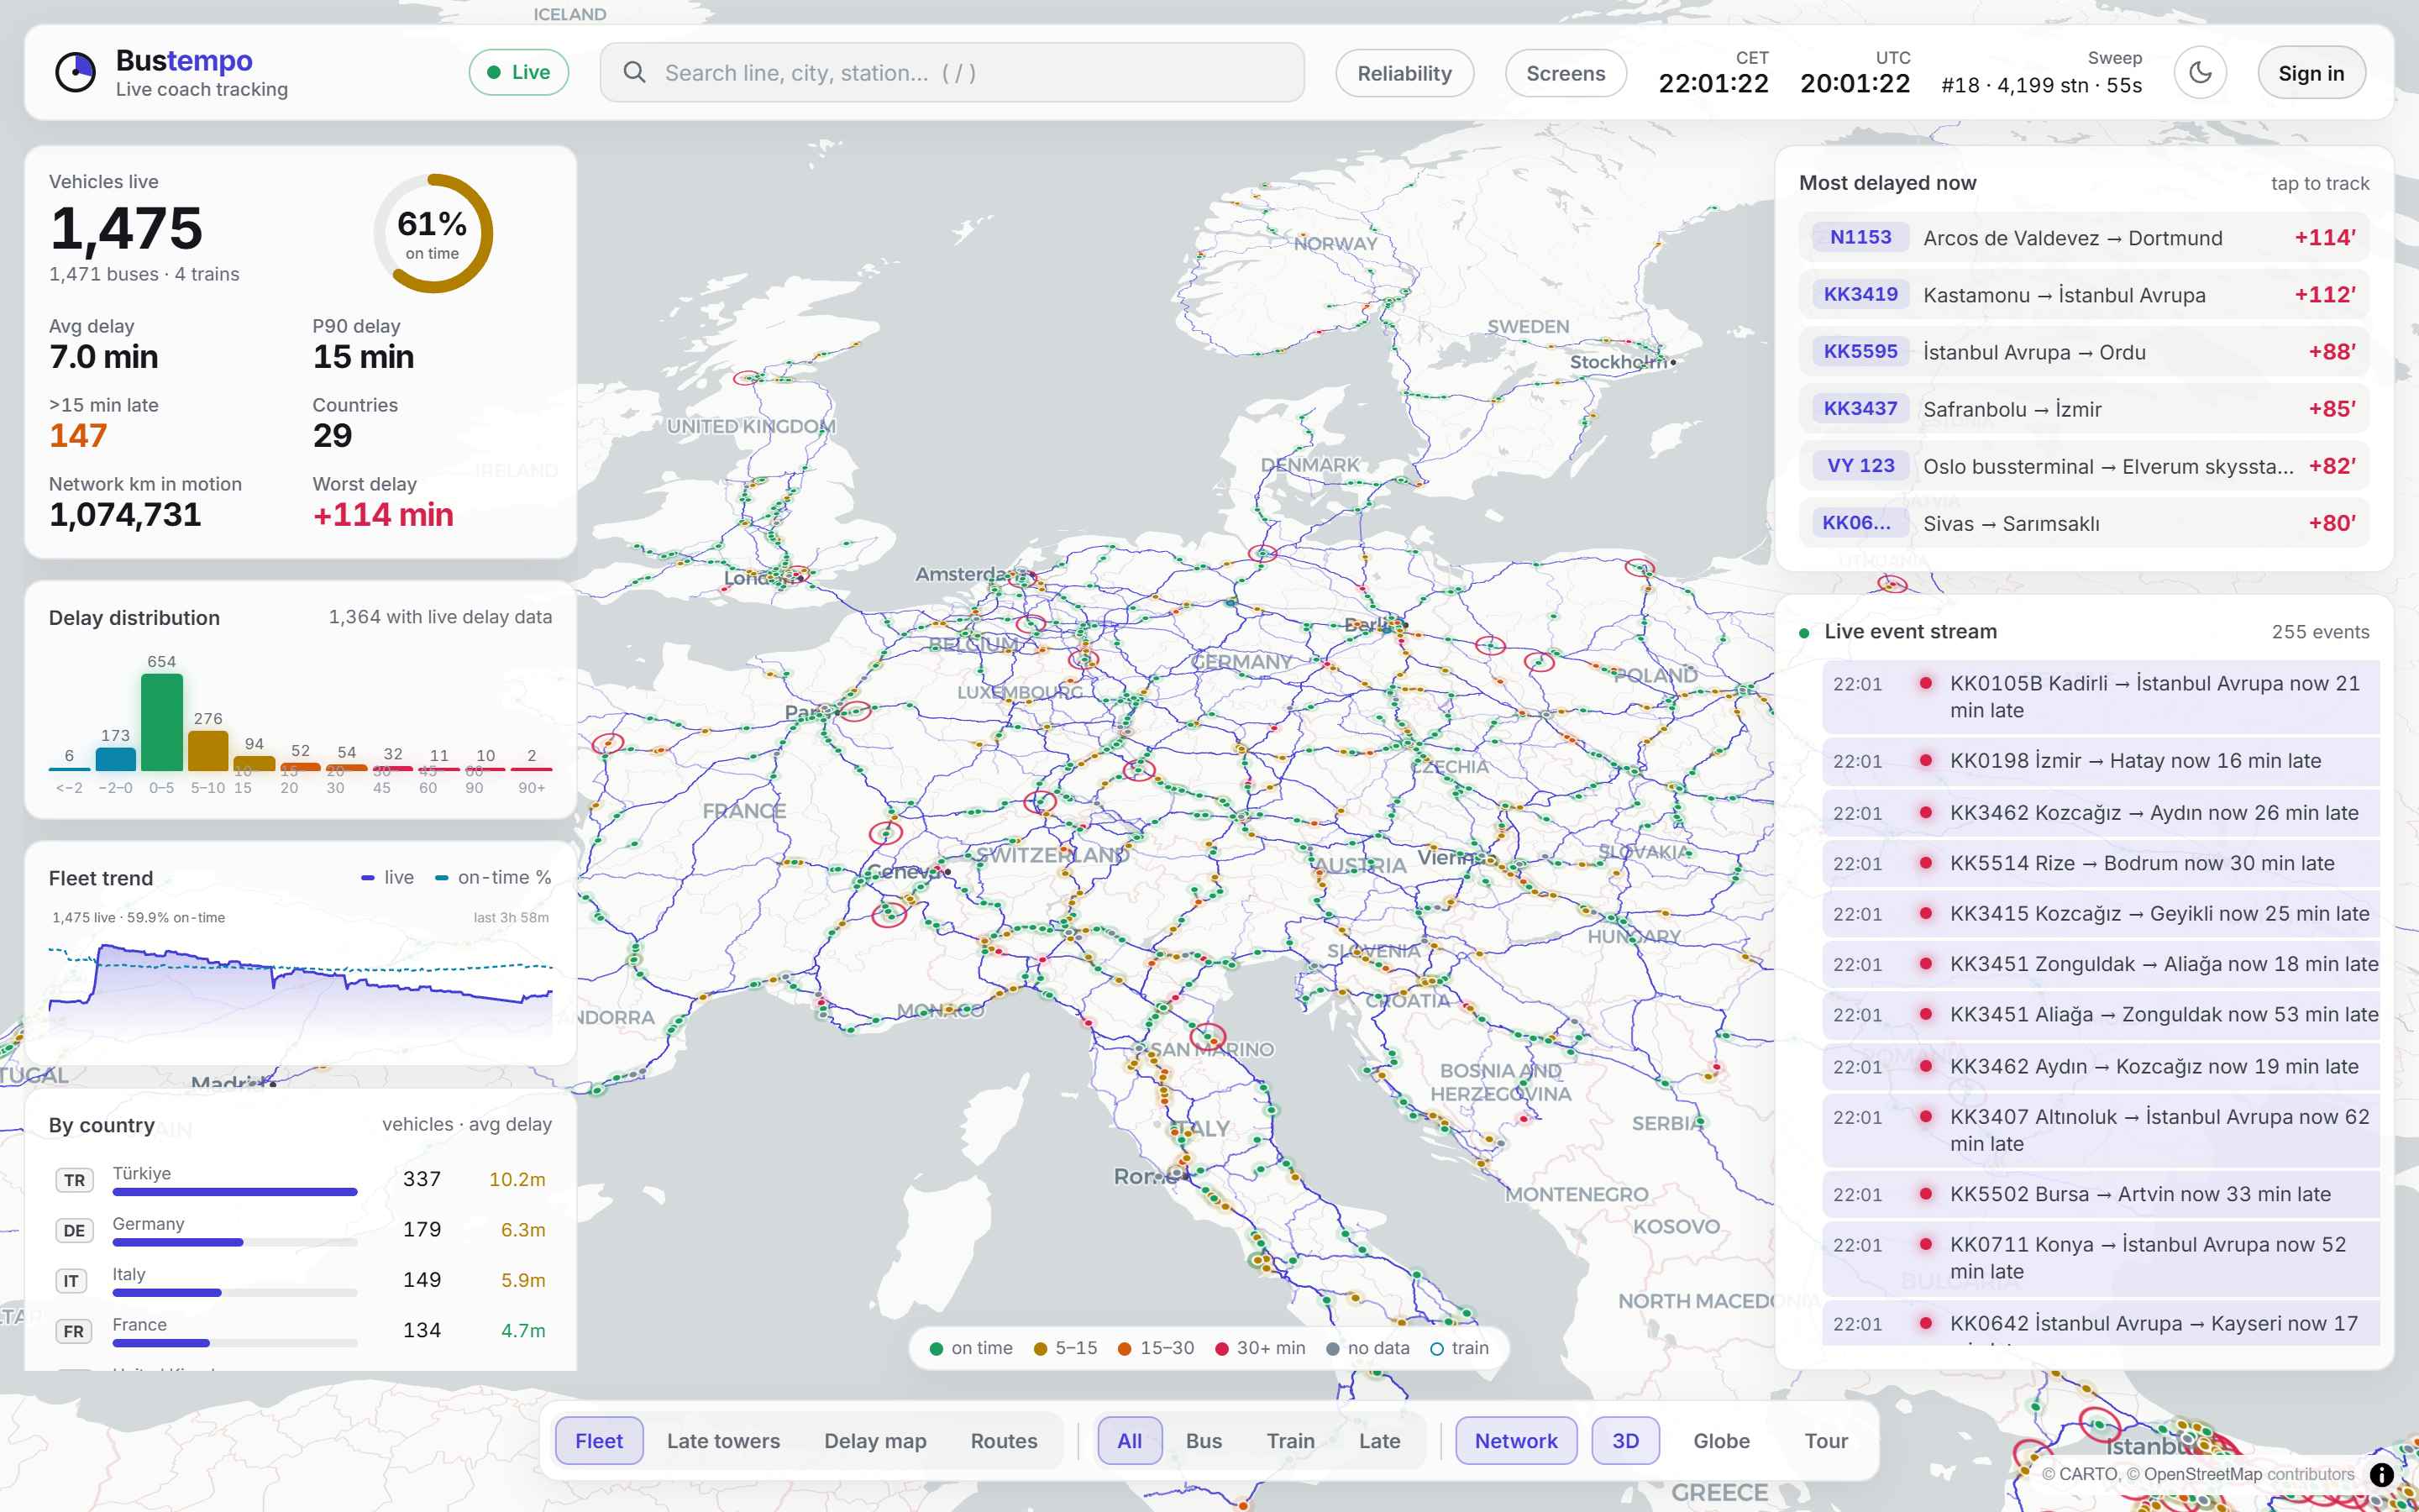The image size is (2419, 1512).
Task: Click the FR country badge
Action: pyautogui.click(x=73, y=1331)
